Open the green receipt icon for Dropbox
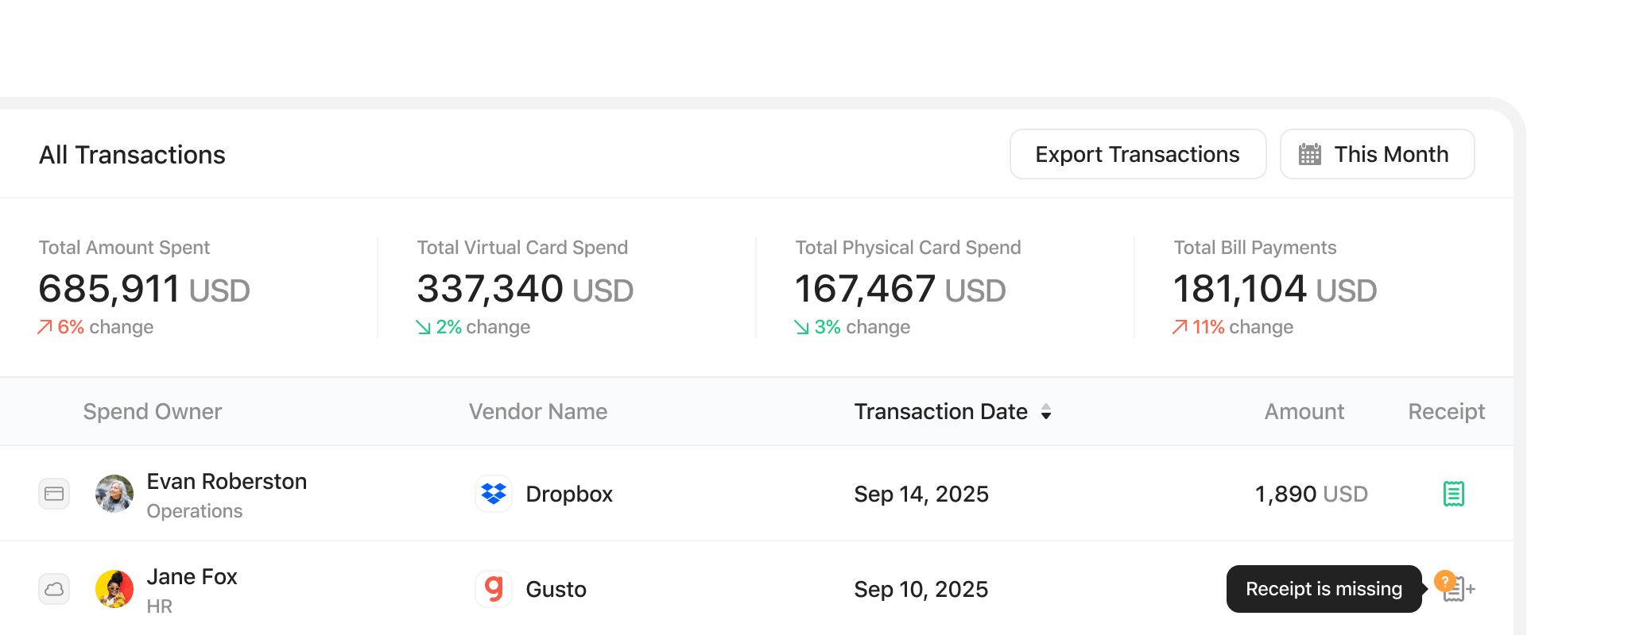The height and width of the screenshot is (635, 1628). (x=1453, y=494)
